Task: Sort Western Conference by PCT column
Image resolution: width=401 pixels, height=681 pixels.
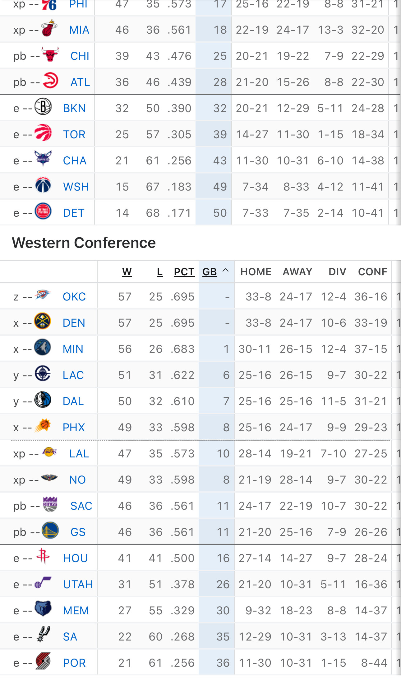Action: pos(184,272)
